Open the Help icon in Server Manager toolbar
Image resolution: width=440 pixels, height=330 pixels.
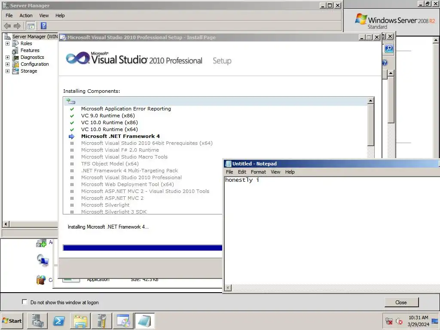point(43,26)
